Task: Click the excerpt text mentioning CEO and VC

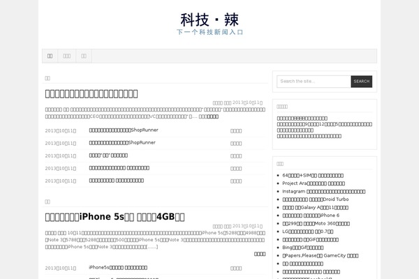Action: tap(155, 113)
